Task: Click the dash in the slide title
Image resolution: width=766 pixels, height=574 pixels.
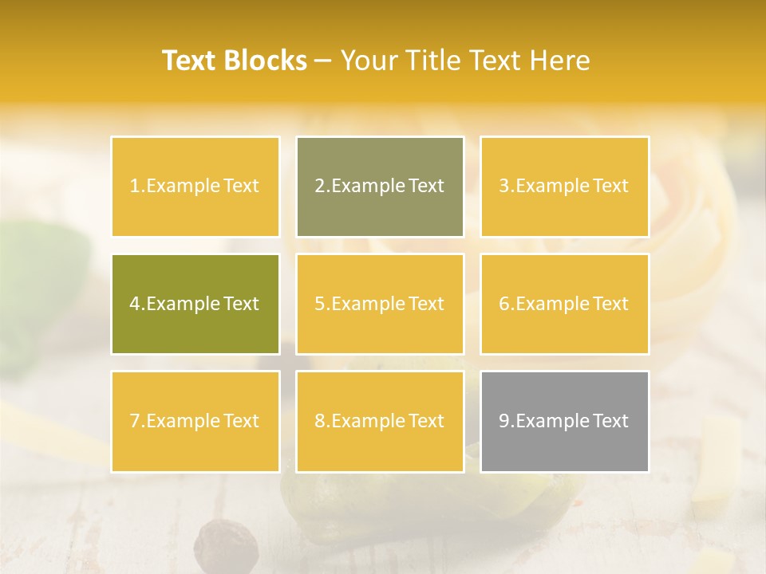Action: [x=323, y=61]
